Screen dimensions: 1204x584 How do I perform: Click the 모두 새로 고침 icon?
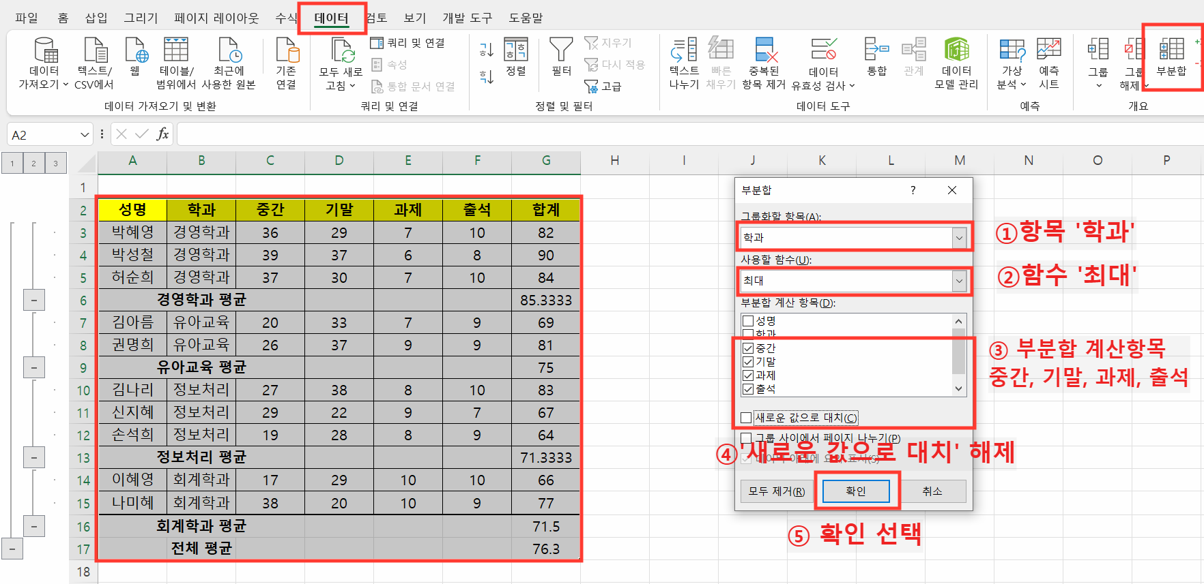[342, 50]
